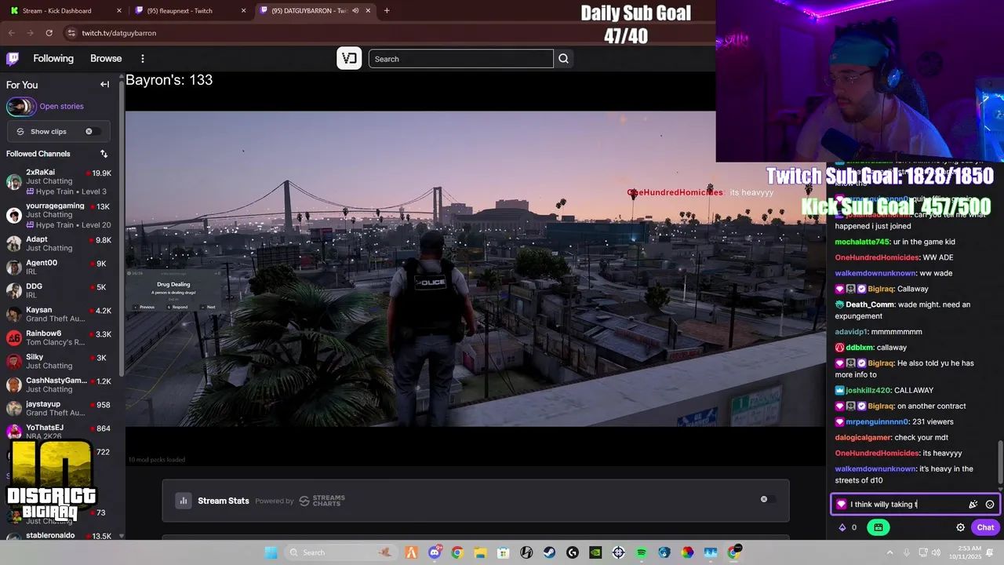Viewport: 1004px width, 565px height.
Task: Open Rainbow6 channel in sidebar
Action: (59, 337)
